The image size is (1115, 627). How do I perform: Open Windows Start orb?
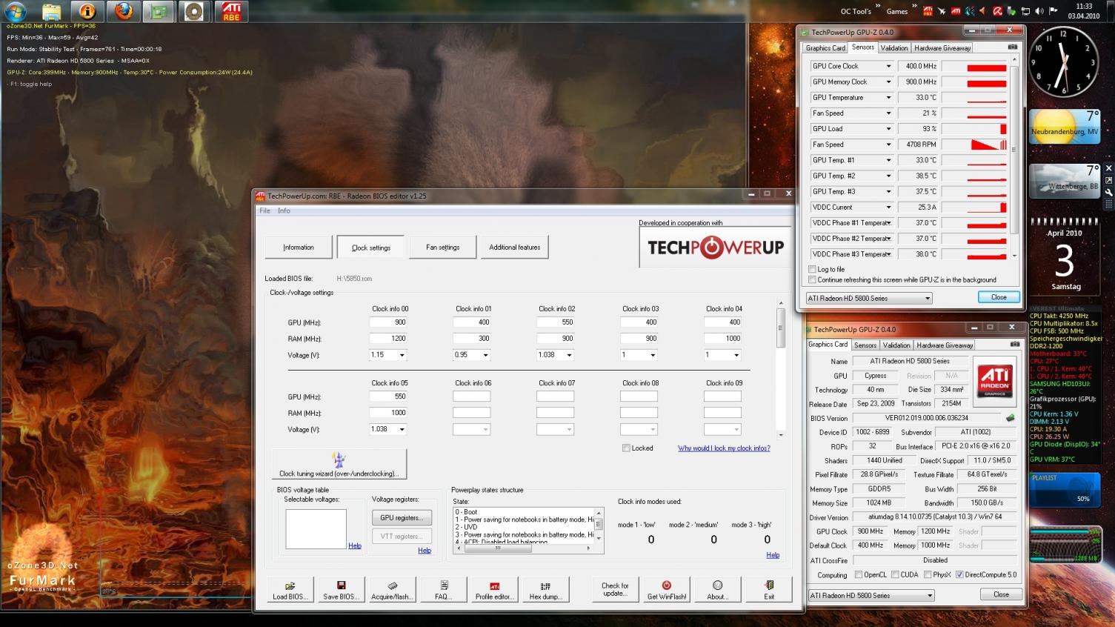point(16,11)
